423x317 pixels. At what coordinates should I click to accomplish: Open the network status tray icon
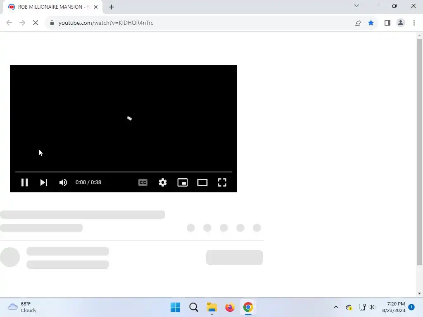(362, 307)
